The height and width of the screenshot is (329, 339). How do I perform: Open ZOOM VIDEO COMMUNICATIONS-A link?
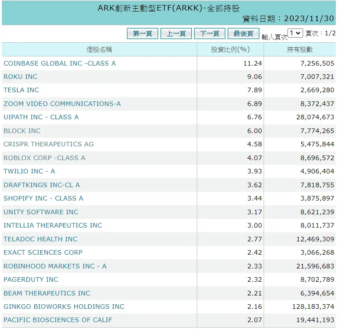click(x=62, y=104)
